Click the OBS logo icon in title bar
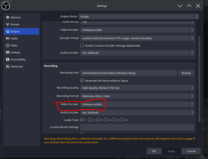The width and height of the screenshot is (208, 159). click(x=6, y=6)
